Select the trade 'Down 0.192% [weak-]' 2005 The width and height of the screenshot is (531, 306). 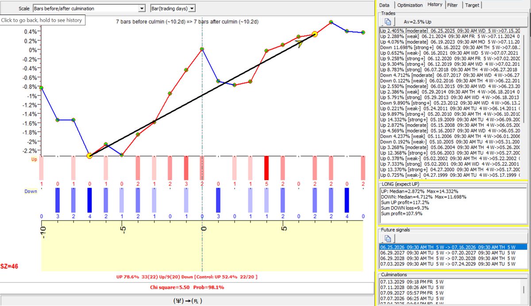point(450,142)
